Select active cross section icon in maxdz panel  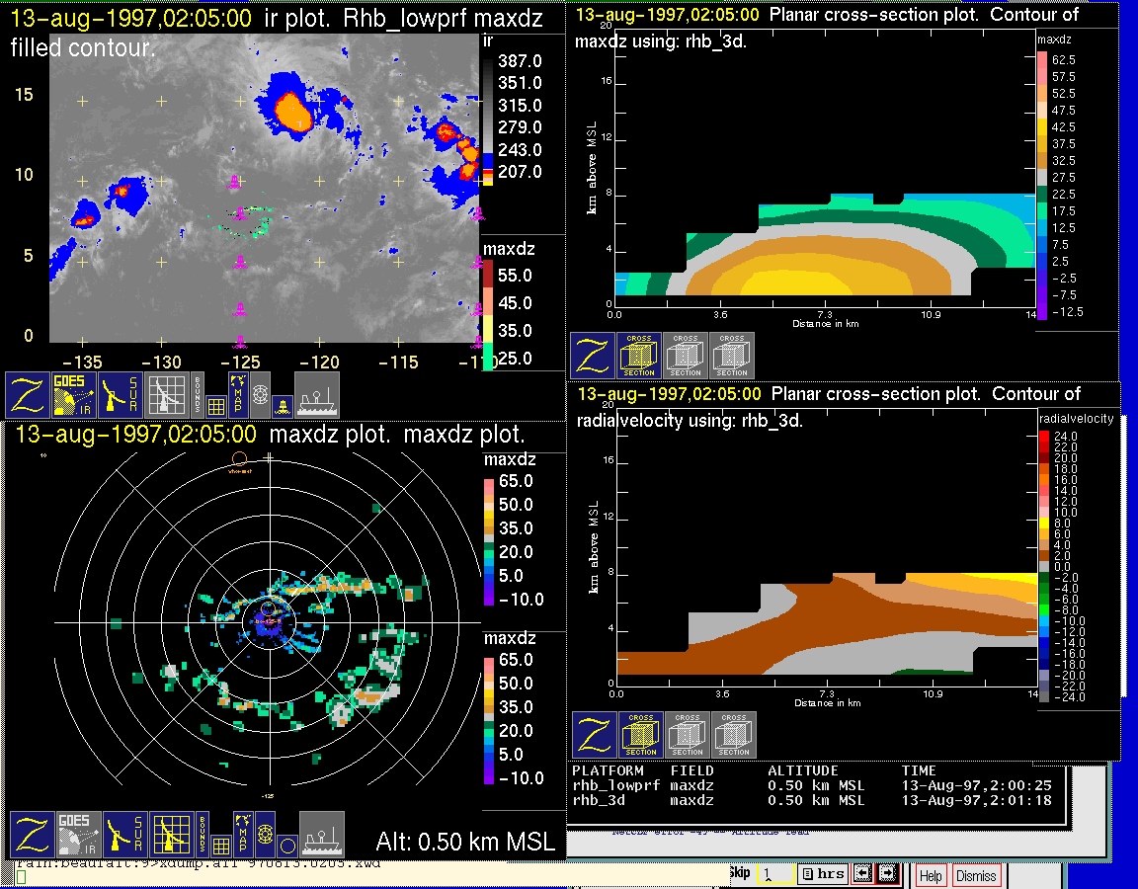[639, 356]
